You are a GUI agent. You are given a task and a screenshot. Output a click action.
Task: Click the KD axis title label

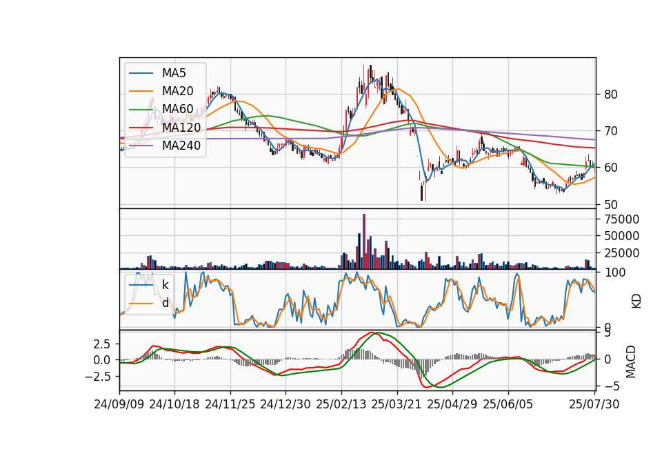coord(636,301)
